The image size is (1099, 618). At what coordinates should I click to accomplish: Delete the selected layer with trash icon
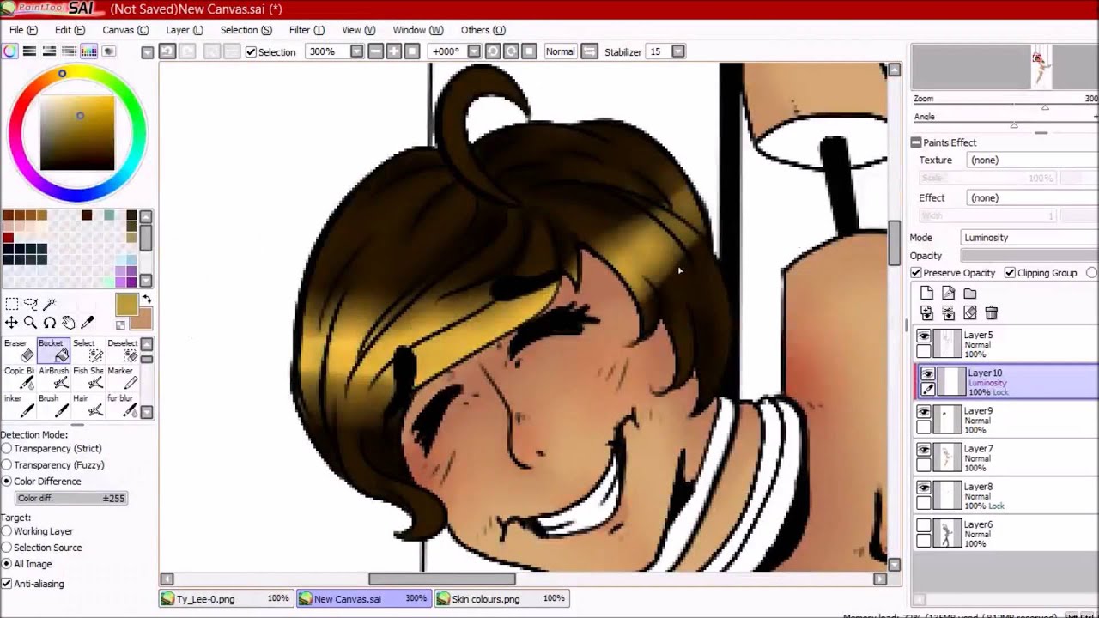tap(991, 313)
